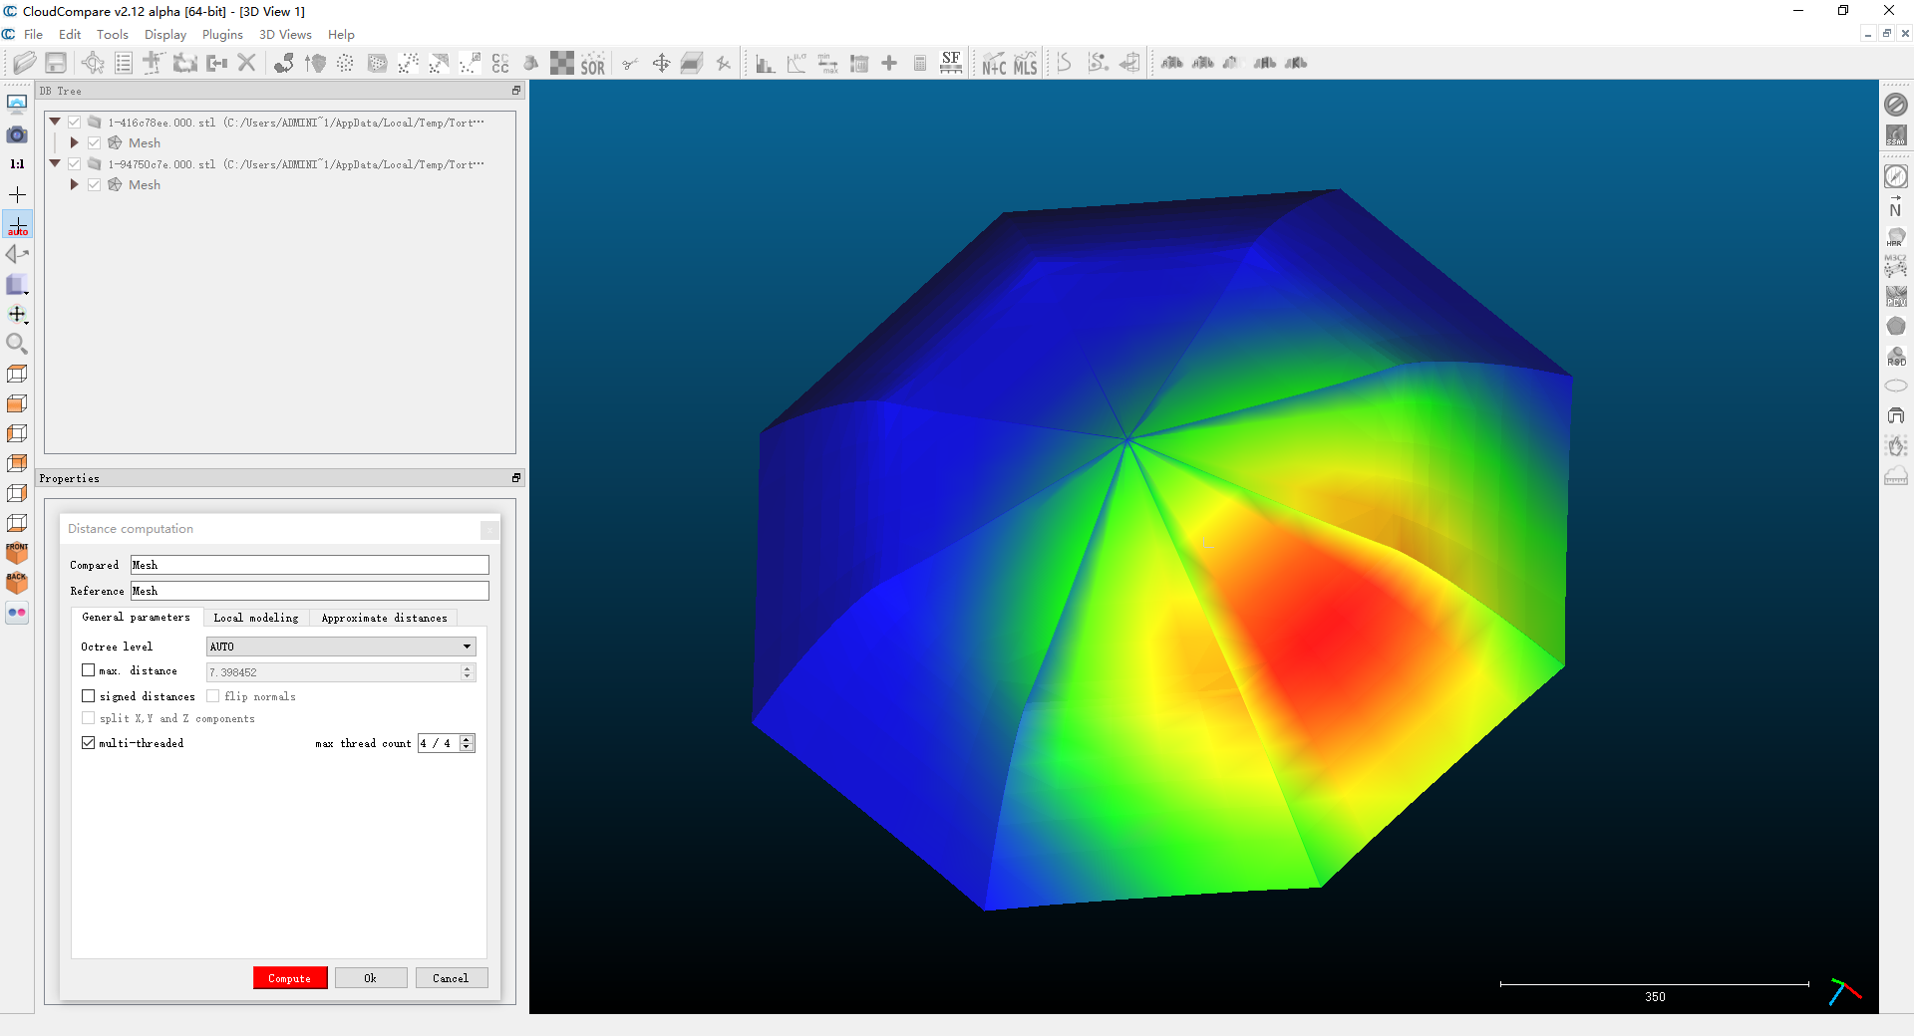Click the histogram icon in toolbar
Screen dimensions: 1914x1036
tap(765, 64)
